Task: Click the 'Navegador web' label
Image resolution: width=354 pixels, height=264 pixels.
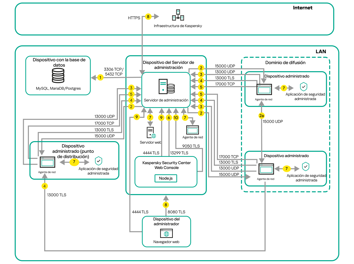Action: click(x=166, y=242)
